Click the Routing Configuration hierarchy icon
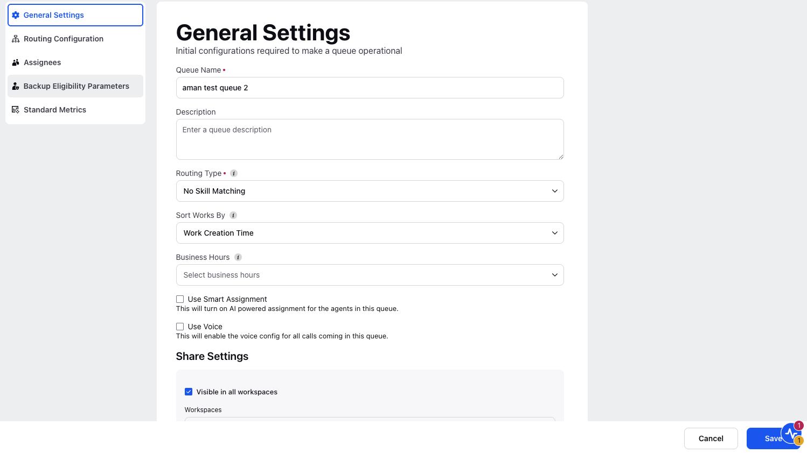The image size is (807, 453). pos(16,39)
